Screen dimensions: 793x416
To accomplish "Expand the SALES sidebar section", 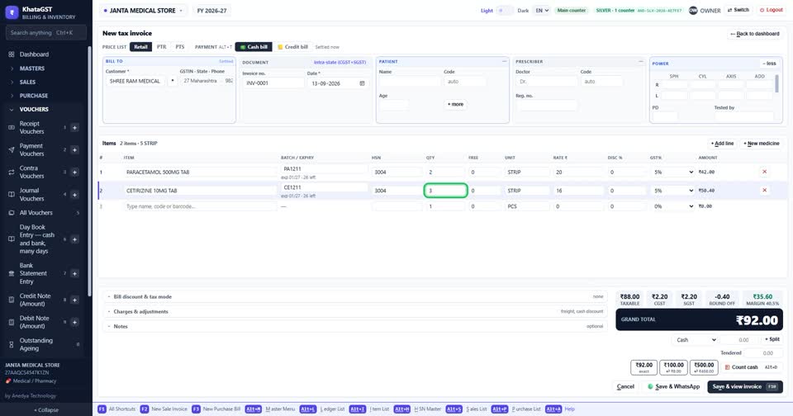I will point(27,82).
